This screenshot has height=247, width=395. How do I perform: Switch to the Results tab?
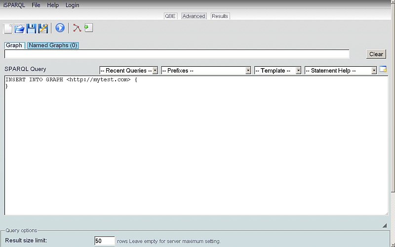pyautogui.click(x=220, y=16)
